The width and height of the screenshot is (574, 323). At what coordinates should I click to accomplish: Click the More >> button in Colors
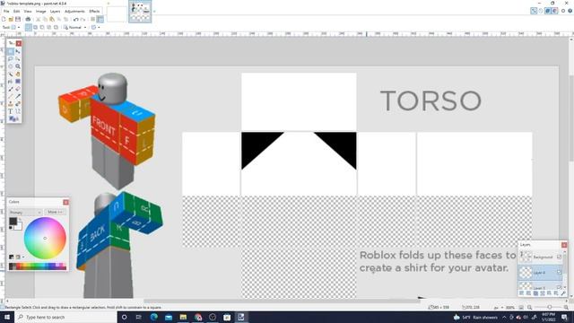pyautogui.click(x=56, y=212)
